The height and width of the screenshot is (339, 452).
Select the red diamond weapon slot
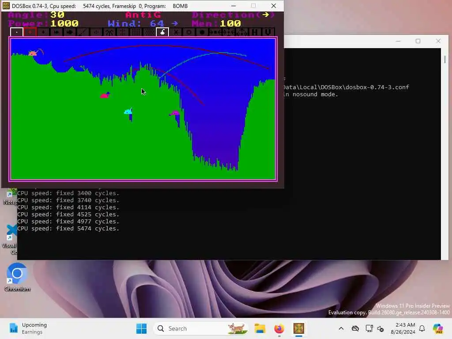[30, 32]
